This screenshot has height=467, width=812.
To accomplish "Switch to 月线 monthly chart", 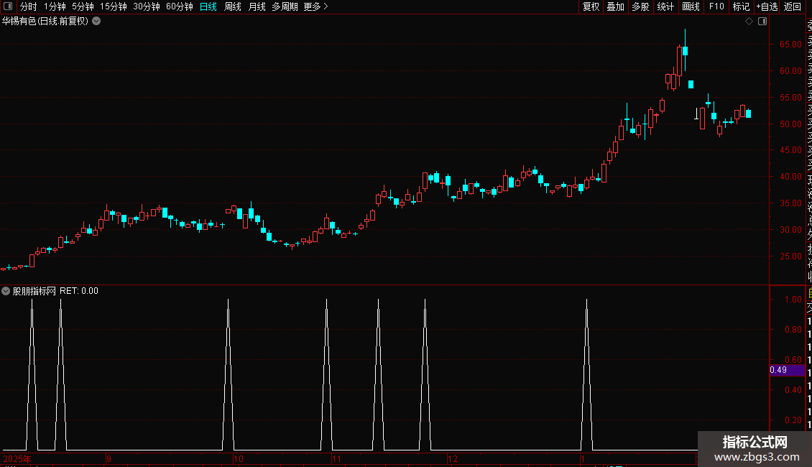I will click(x=257, y=6).
